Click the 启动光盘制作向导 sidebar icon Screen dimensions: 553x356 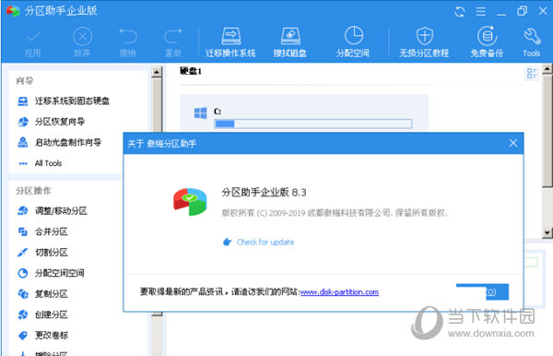23,143
